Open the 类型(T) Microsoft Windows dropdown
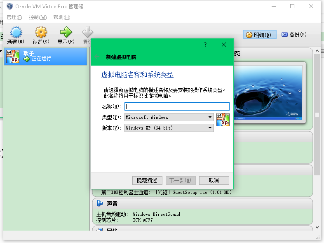Viewport: 324px width, 243px height. (x=169, y=117)
